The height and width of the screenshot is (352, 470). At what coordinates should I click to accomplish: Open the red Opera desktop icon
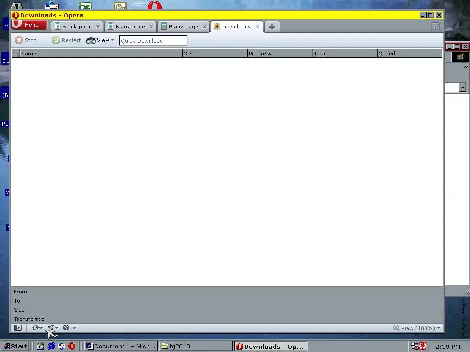pos(154,5)
